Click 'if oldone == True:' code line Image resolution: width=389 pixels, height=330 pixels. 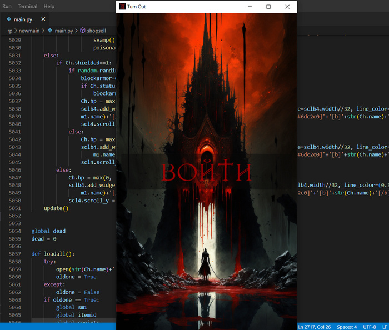point(72,300)
